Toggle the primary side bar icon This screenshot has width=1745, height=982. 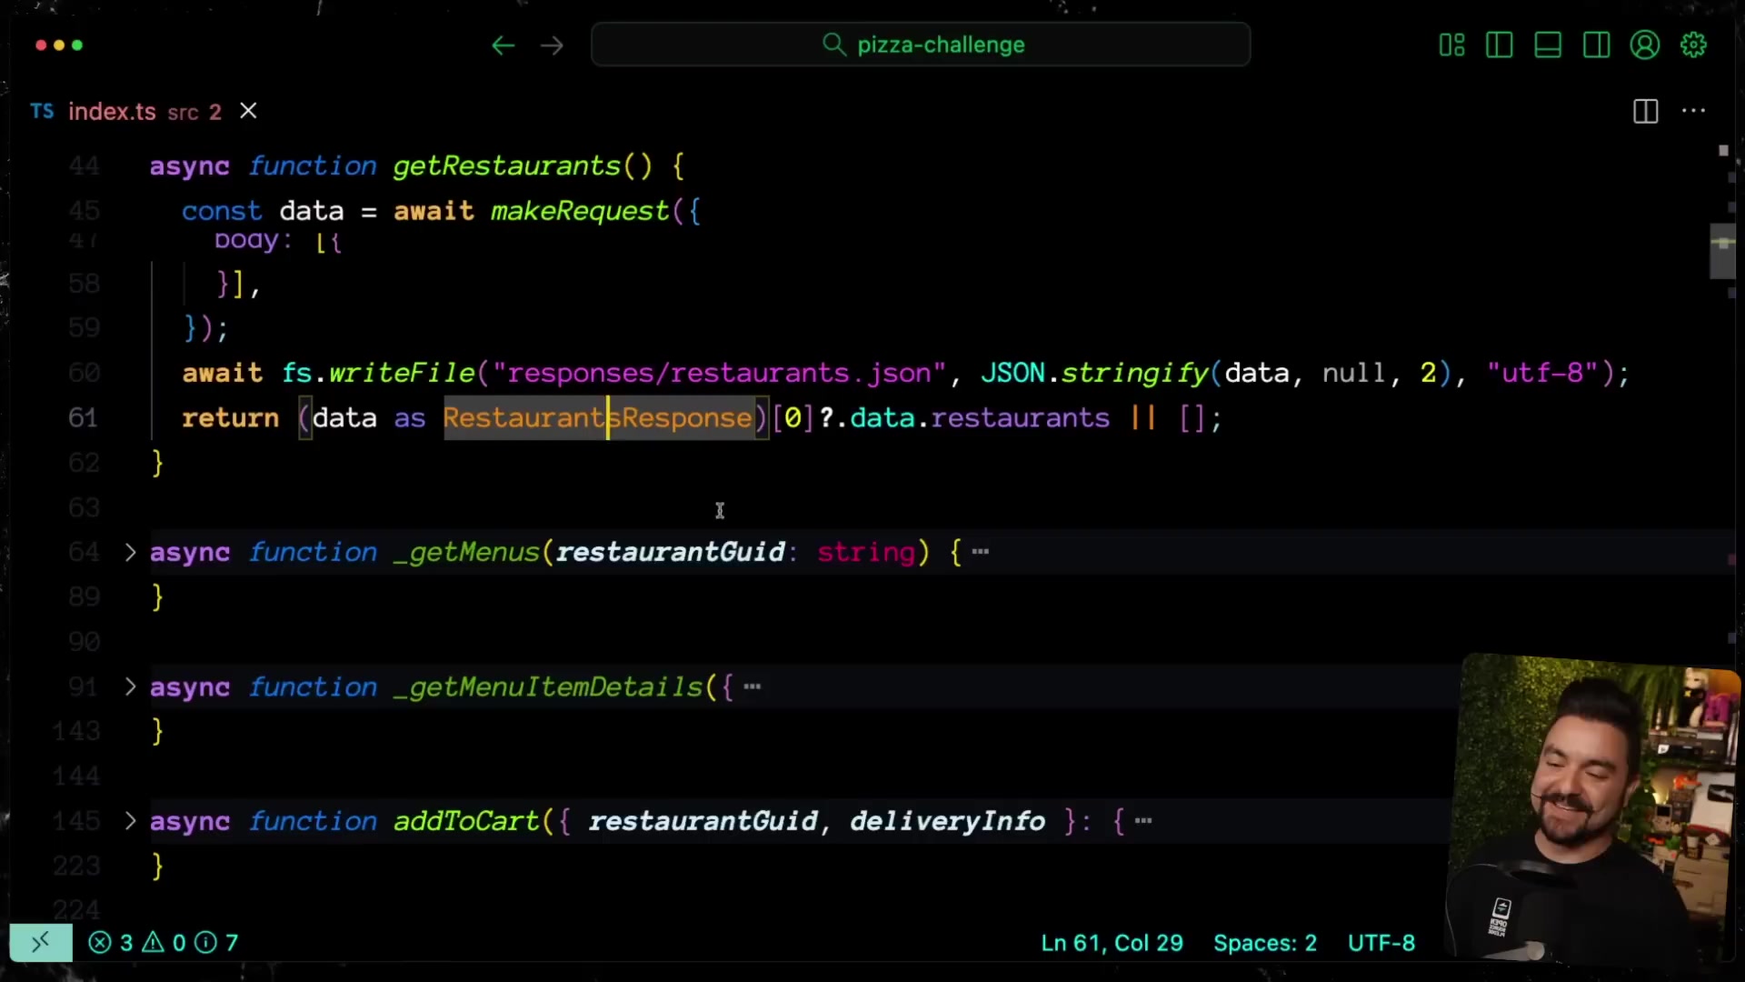tap(1500, 45)
